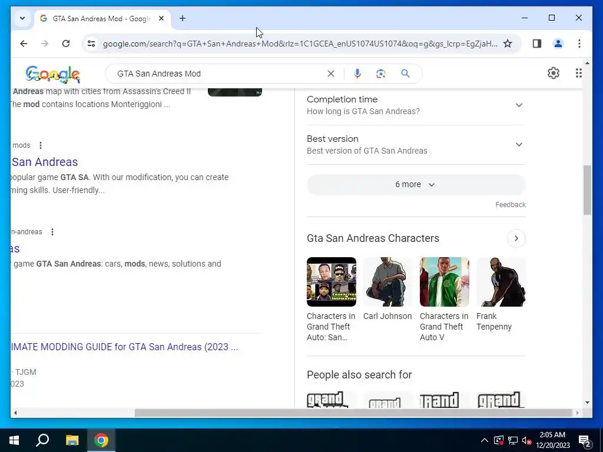Click the address bar URL
Viewport: 603px width, 452px height.
(300, 44)
